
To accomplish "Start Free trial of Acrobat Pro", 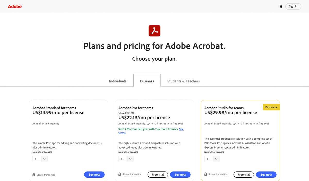I will [158, 175].
